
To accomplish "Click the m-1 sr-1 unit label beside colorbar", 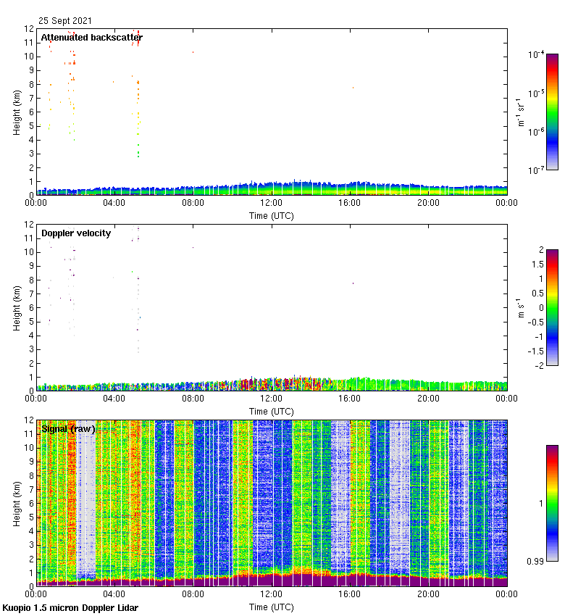I will (521, 112).
